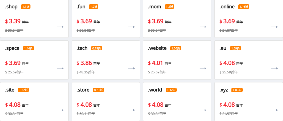Viewport: 283px width, 121px height.
Task: Click the arrow icon on .world card
Action: click(x=203, y=110)
